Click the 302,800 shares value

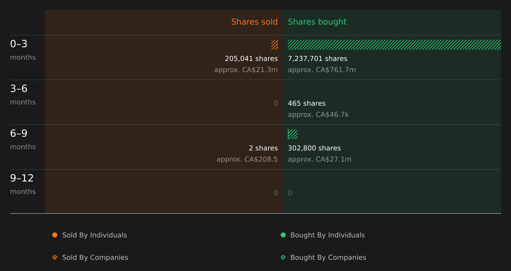click(314, 148)
